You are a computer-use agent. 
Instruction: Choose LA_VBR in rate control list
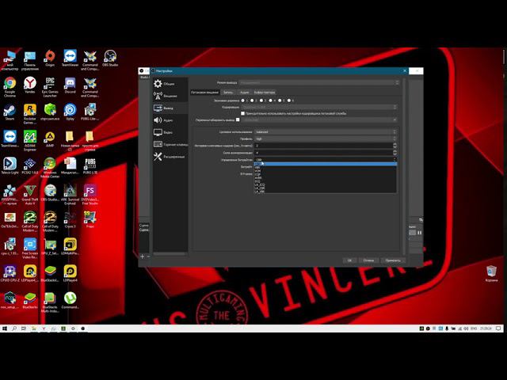click(326, 192)
